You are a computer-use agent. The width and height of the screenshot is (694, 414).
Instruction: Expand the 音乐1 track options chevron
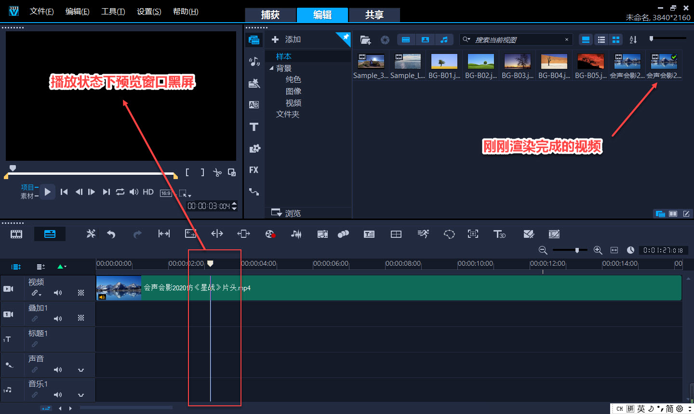[x=81, y=395]
